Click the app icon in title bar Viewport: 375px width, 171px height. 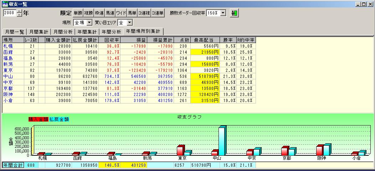(x=4, y=4)
